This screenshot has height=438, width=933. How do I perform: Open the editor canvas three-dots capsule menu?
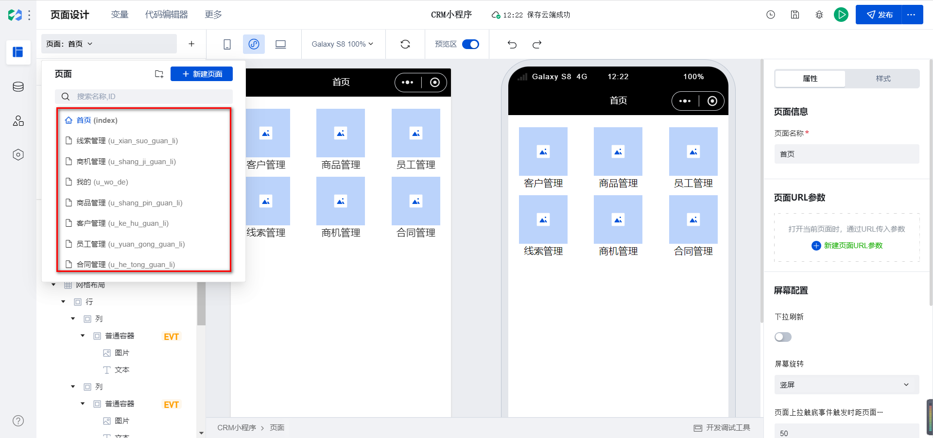[408, 83]
